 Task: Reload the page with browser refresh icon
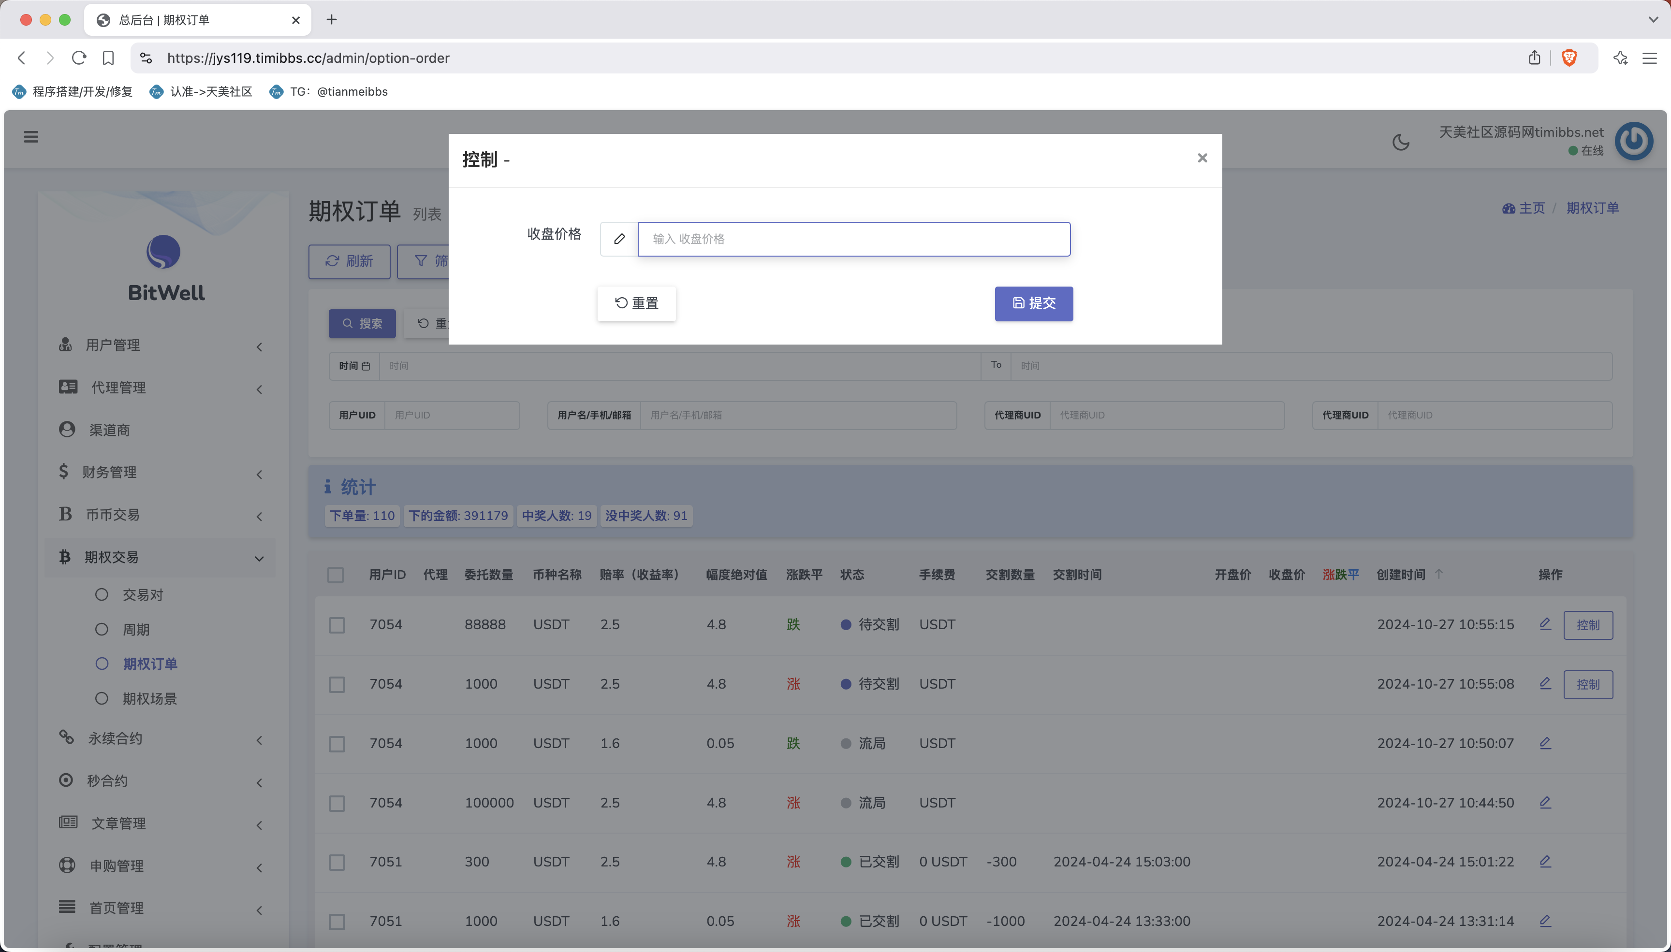coord(79,58)
